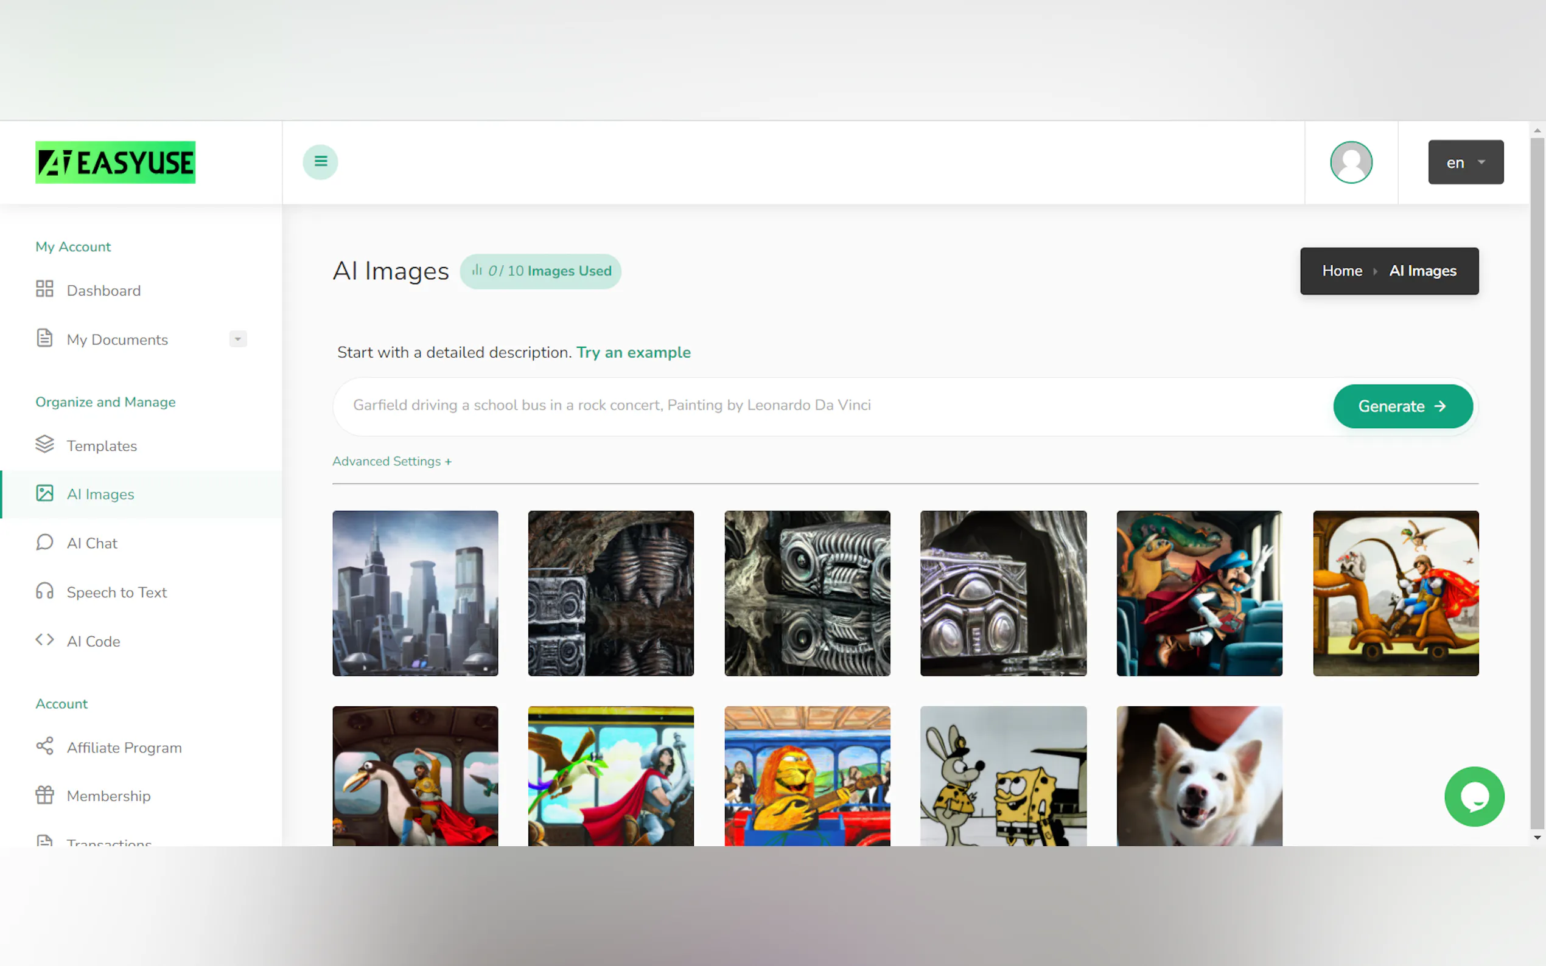This screenshot has width=1546, height=966.
Task: Click the AI Code brackets icon
Action: click(44, 639)
